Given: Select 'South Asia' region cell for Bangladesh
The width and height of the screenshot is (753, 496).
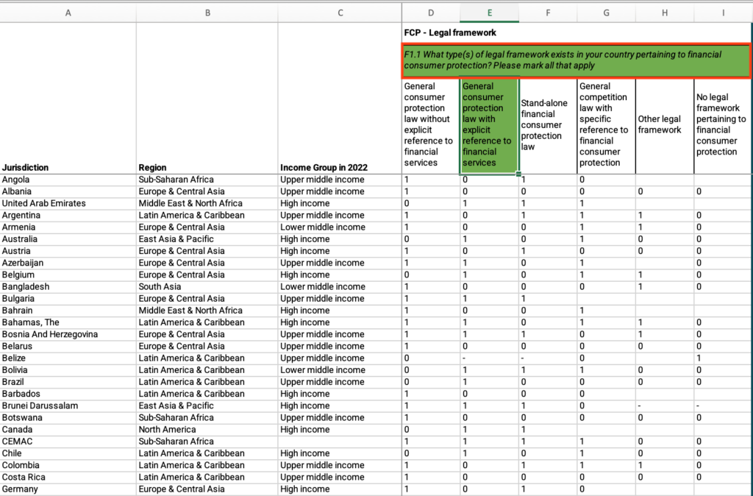Looking at the screenshot, I should (x=207, y=286).
